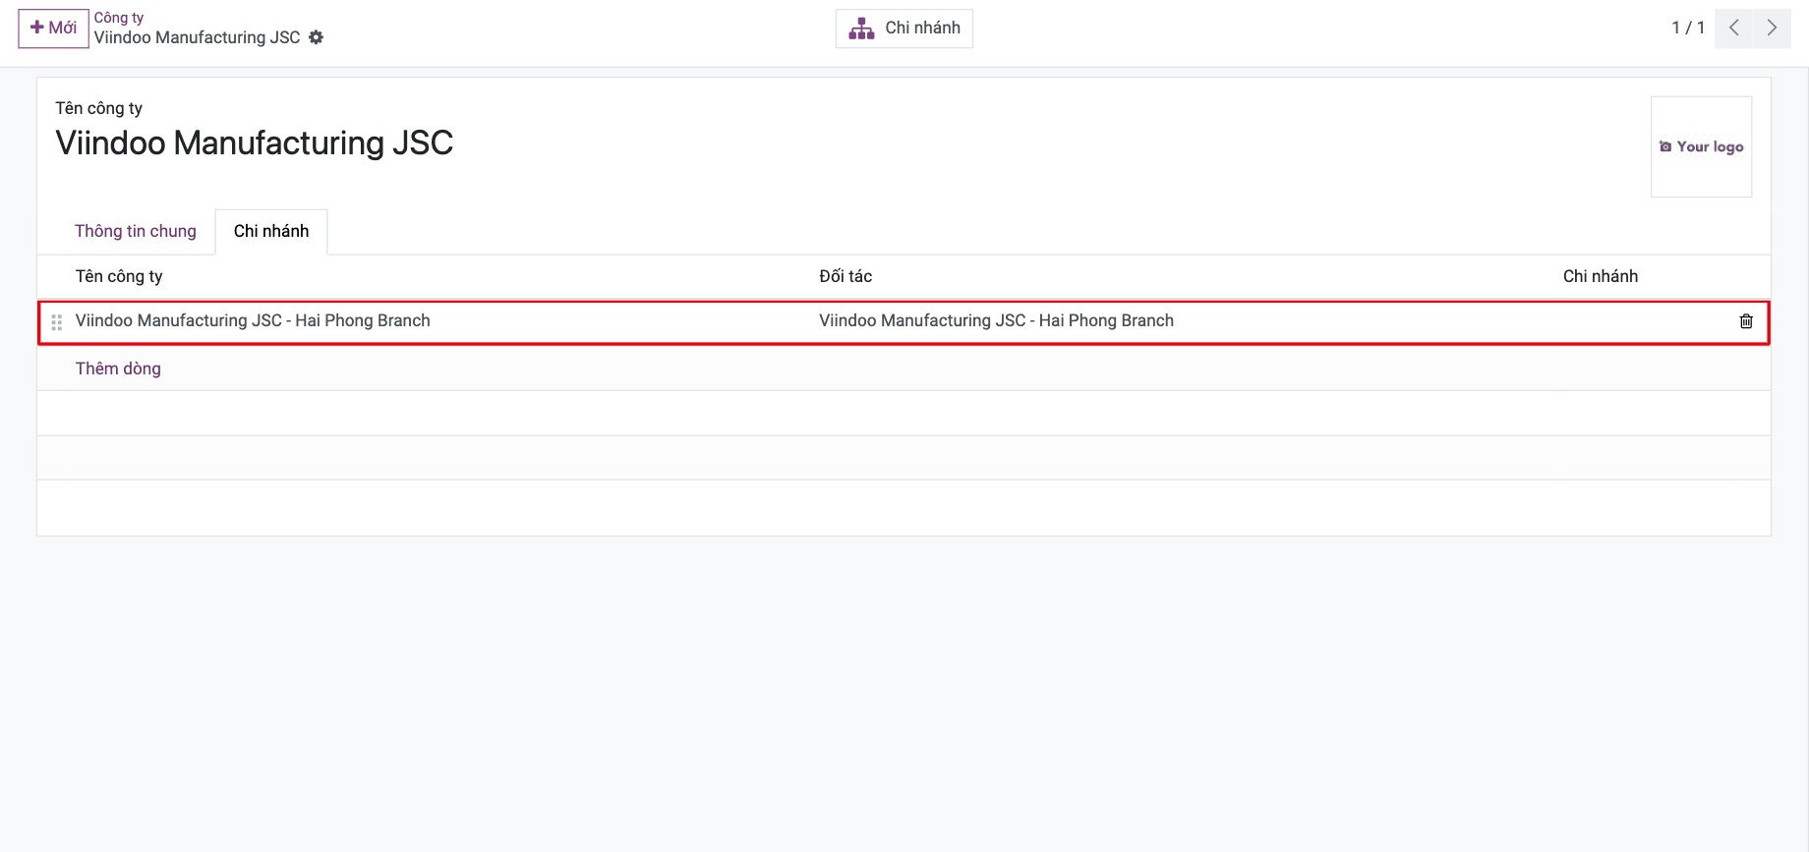Screen dimensions: 1809x852
Task: Grab the drag handle of Hai Phong Branch row
Action: (x=56, y=321)
